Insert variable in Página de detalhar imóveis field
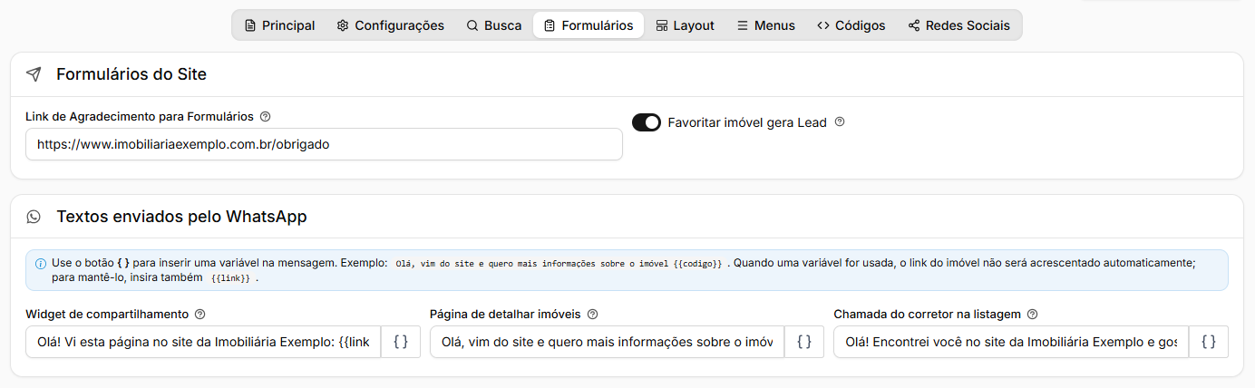Screen dimensions: 1255x388 (804, 342)
